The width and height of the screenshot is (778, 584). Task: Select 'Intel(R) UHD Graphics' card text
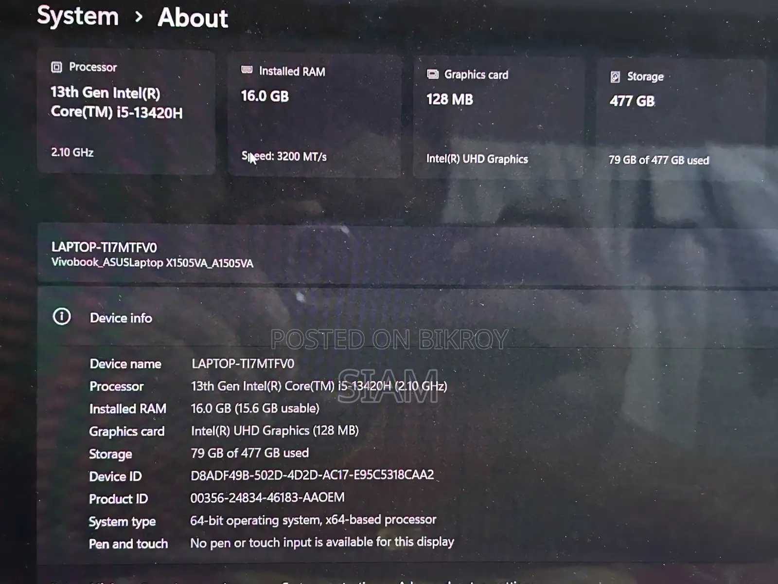click(477, 159)
